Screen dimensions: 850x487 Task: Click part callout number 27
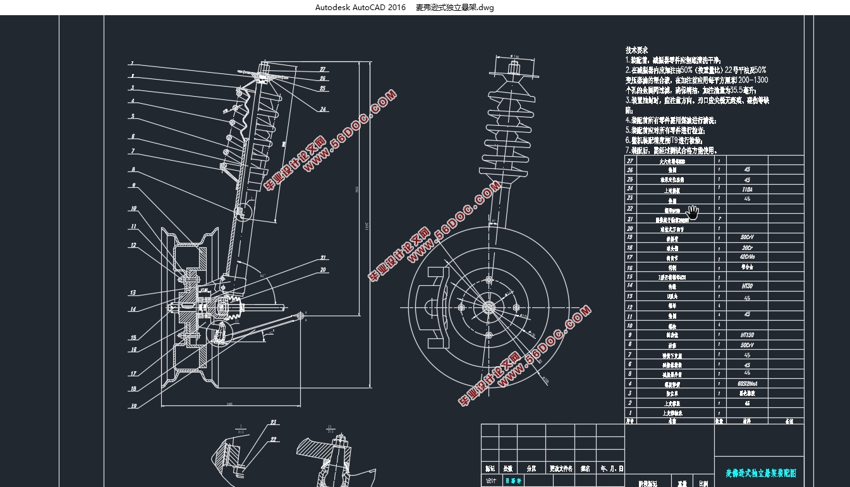pos(322,70)
